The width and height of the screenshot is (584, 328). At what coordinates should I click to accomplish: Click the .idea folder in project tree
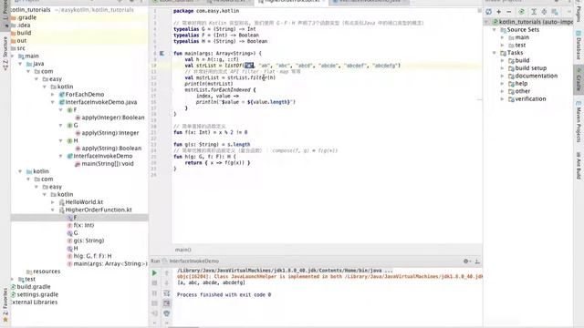coord(24,26)
